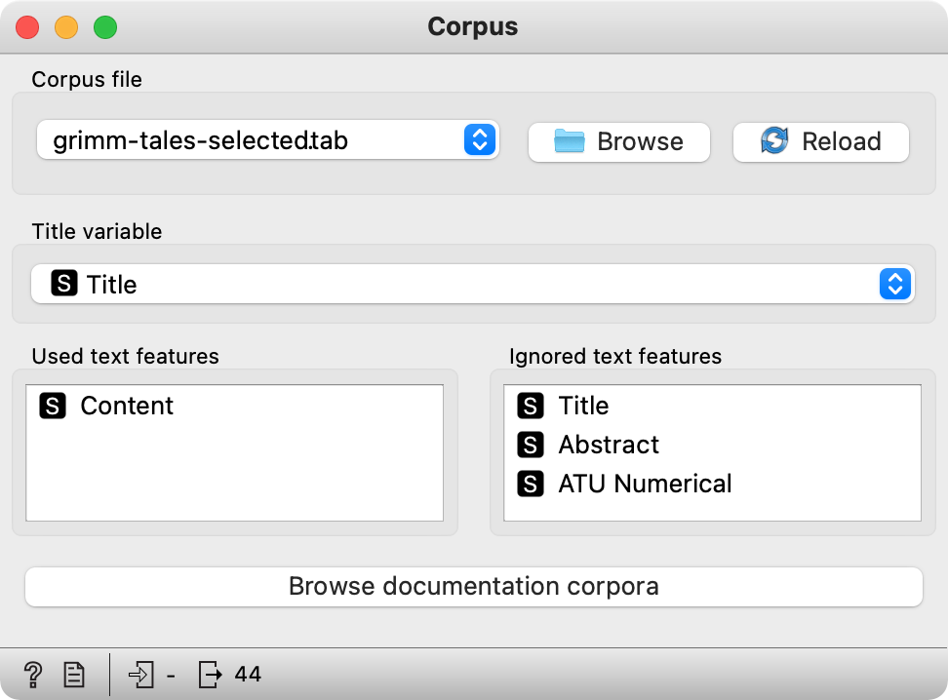The height and width of the screenshot is (700, 948).
Task: Click the Reload button
Action: click(x=820, y=142)
